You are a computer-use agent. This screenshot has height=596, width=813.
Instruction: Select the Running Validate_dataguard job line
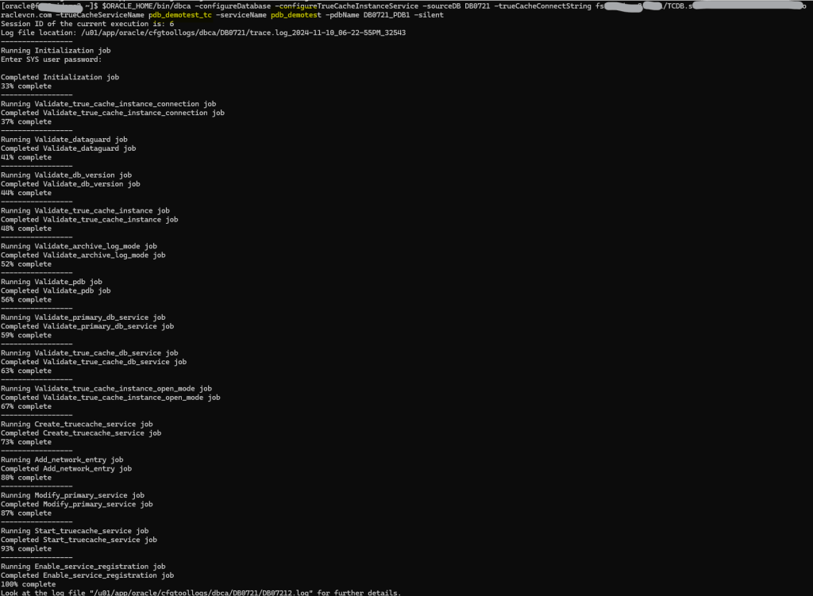64,140
